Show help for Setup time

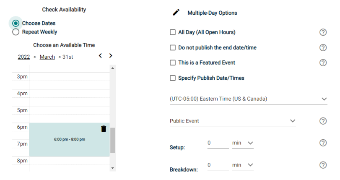[x=323, y=143]
